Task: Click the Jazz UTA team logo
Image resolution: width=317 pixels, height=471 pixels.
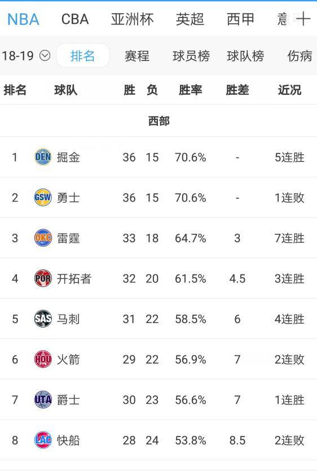Action: click(43, 399)
